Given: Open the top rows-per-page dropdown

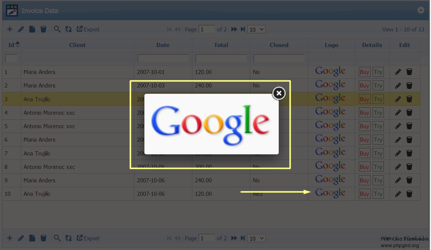Looking at the screenshot, I should 256,29.
